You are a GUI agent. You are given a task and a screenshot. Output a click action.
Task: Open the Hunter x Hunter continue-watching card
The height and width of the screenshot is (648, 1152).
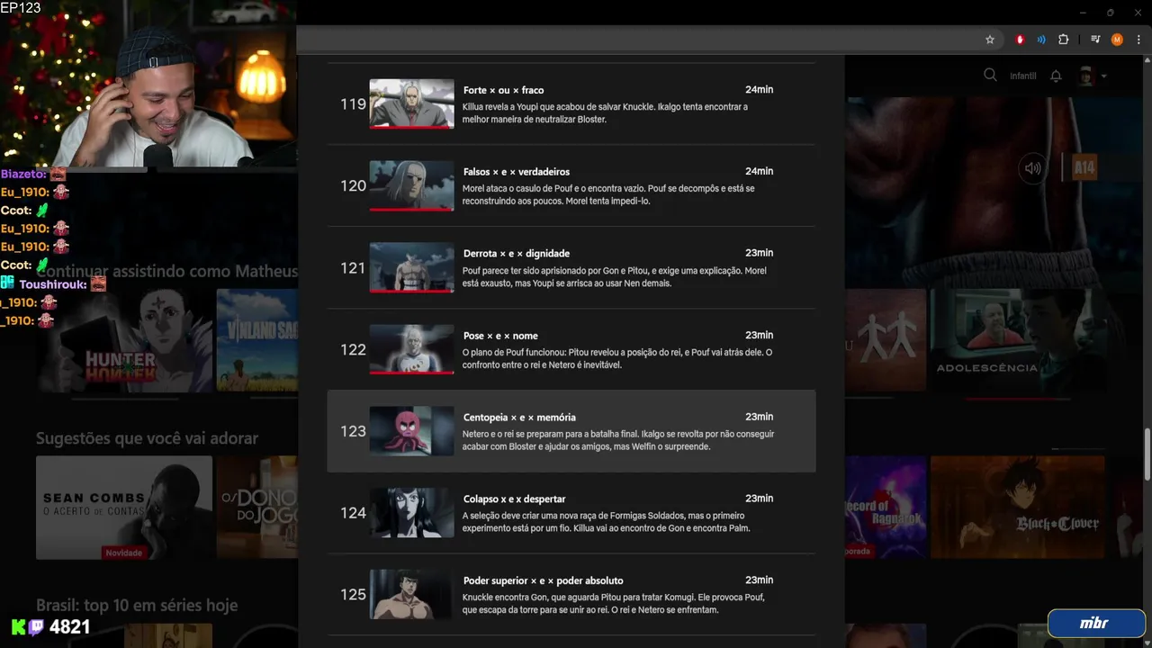click(x=124, y=340)
